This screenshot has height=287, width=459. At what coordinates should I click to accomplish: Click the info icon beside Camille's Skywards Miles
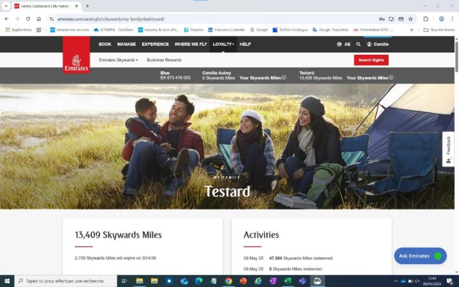click(284, 78)
